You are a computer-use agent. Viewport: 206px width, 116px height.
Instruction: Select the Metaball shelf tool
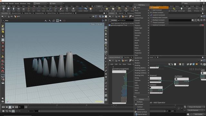click(x=86, y=9)
